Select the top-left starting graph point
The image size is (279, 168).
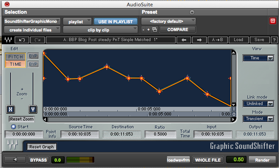[44, 53]
